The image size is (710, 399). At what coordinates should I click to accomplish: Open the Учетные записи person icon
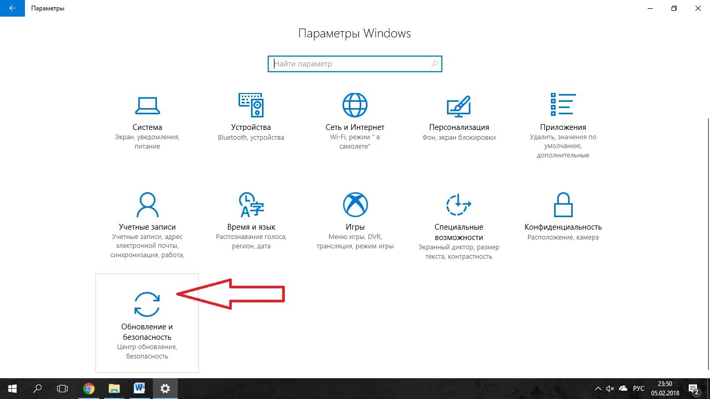click(147, 205)
